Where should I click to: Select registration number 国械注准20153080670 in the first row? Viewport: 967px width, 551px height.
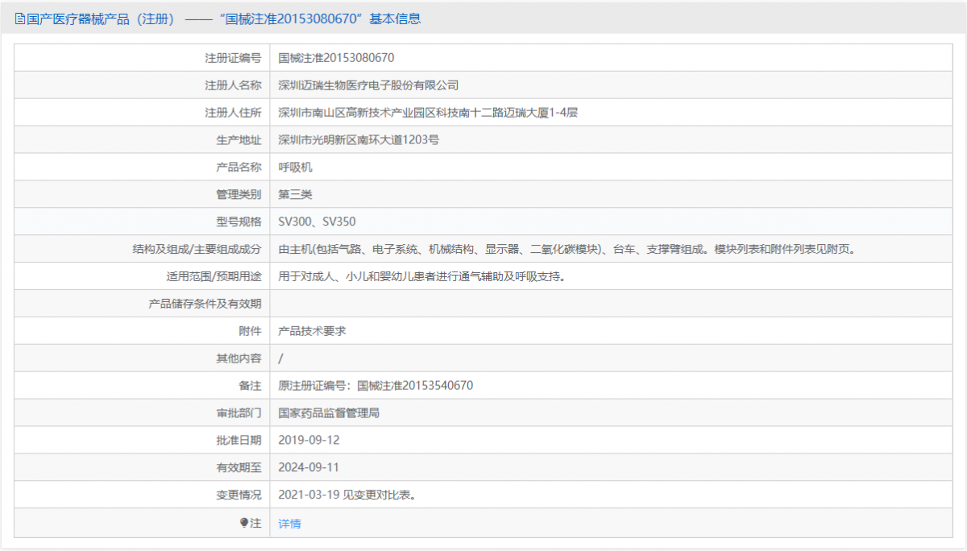pyautogui.click(x=336, y=58)
